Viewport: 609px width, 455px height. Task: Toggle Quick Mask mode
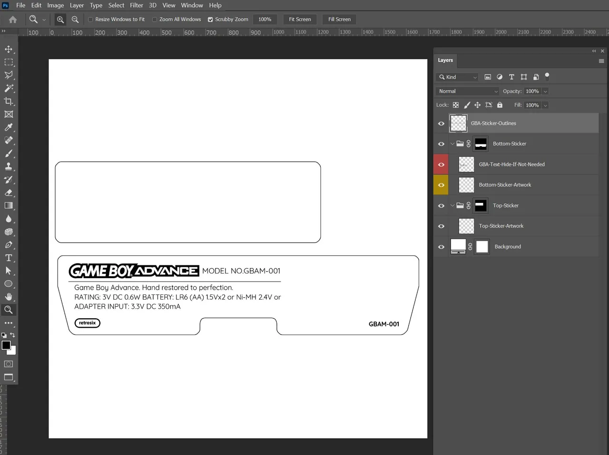point(9,364)
